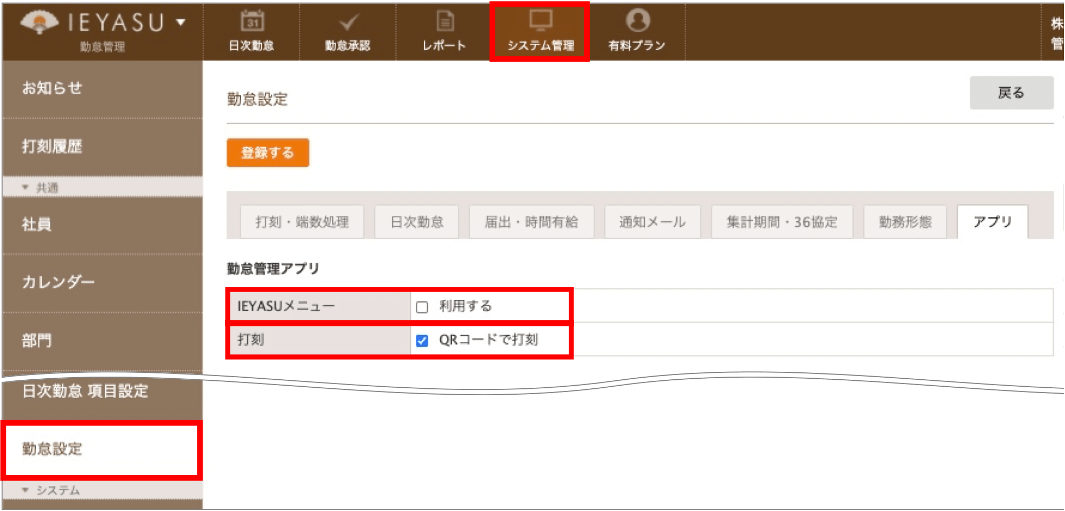Image resolution: width=1065 pixels, height=511 pixels.
Task: Select システム管理 monitor icon
Action: point(540,20)
